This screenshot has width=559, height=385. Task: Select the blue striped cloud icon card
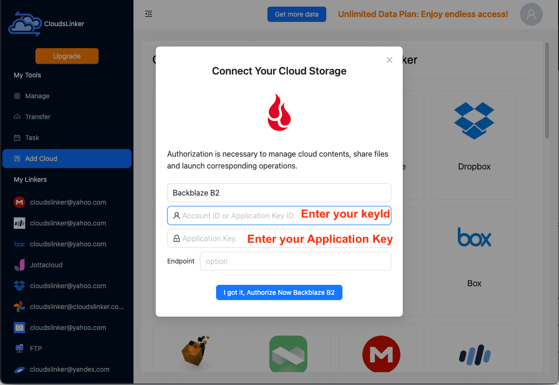point(474,355)
